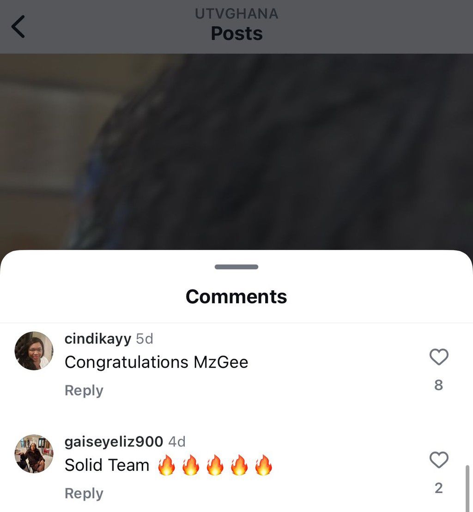Like gaiseyeliz900's comment with the heart
The image size is (473, 512).
point(439,460)
